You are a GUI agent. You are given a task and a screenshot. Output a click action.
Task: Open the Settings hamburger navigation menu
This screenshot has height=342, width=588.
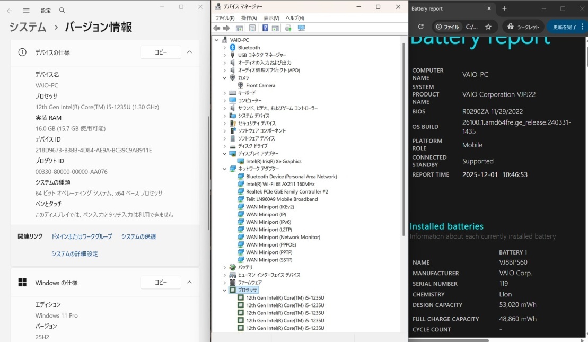(27, 11)
